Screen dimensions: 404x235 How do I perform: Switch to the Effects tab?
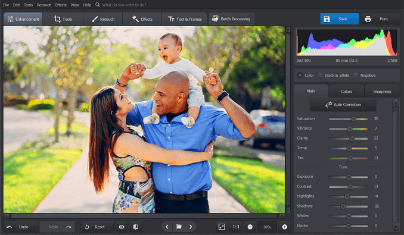(x=142, y=19)
